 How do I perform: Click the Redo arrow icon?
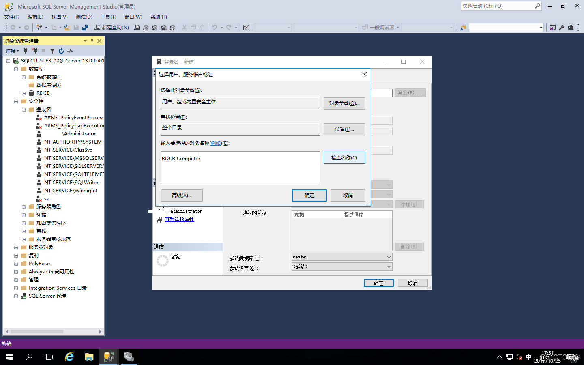pyautogui.click(x=229, y=28)
